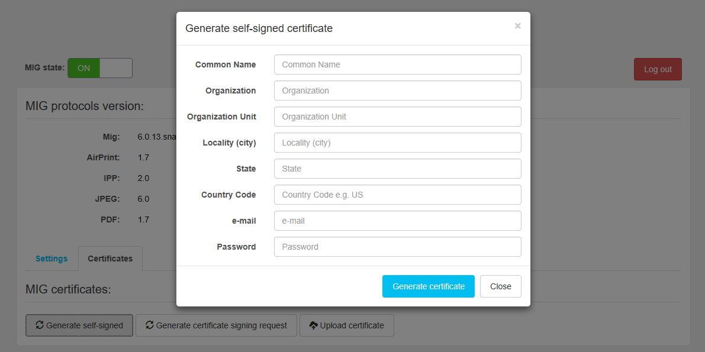Focus the State input field

coord(397,169)
